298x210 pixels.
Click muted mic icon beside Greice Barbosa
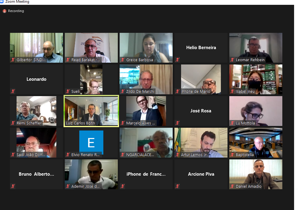tap(123, 60)
